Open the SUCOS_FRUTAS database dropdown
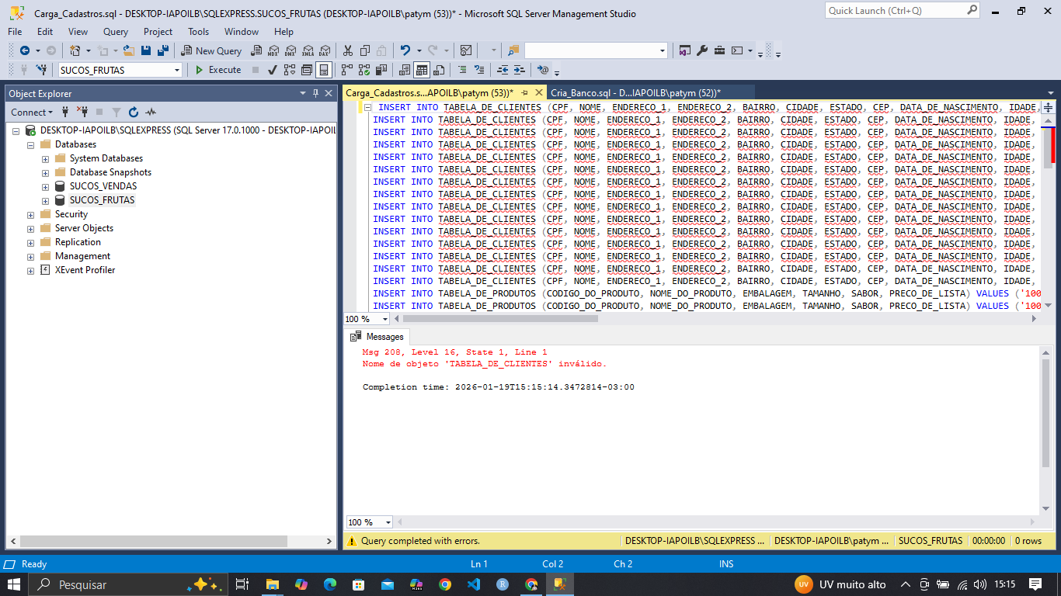This screenshot has height=596, width=1061. (x=177, y=70)
